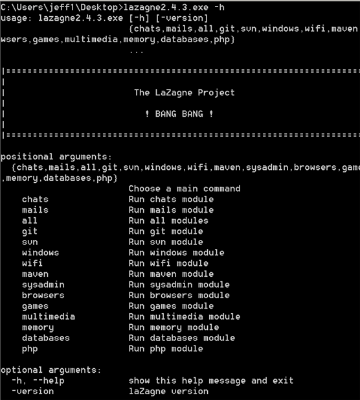Viewport: 360px width, 400px height.
Task: Select the 'windows' argument entry
Action: (x=41, y=253)
